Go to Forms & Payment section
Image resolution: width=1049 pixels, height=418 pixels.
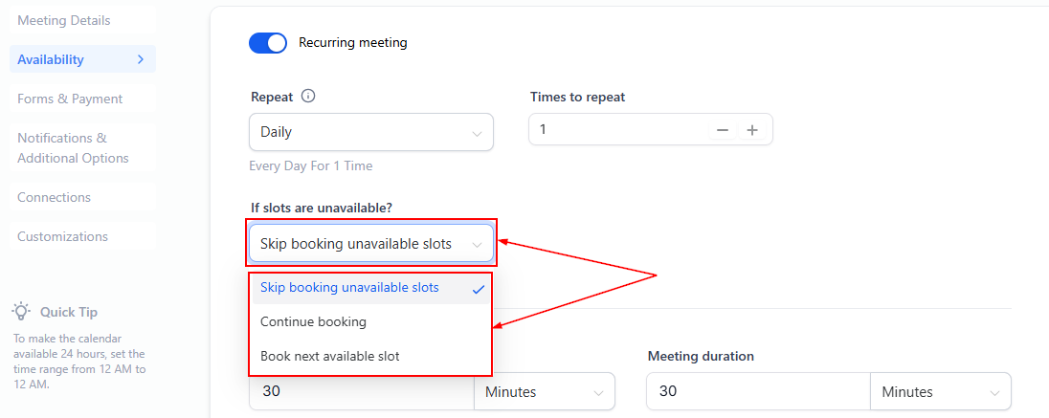(x=70, y=99)
